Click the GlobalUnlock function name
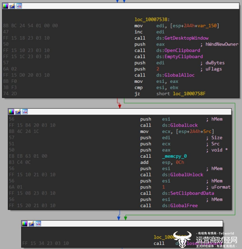Viewport: 242px width, 249px height. [187, 175]
